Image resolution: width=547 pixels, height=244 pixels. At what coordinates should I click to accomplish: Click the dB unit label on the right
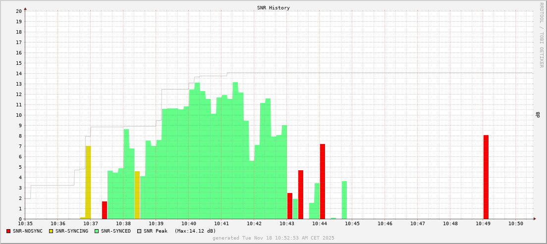538,115
